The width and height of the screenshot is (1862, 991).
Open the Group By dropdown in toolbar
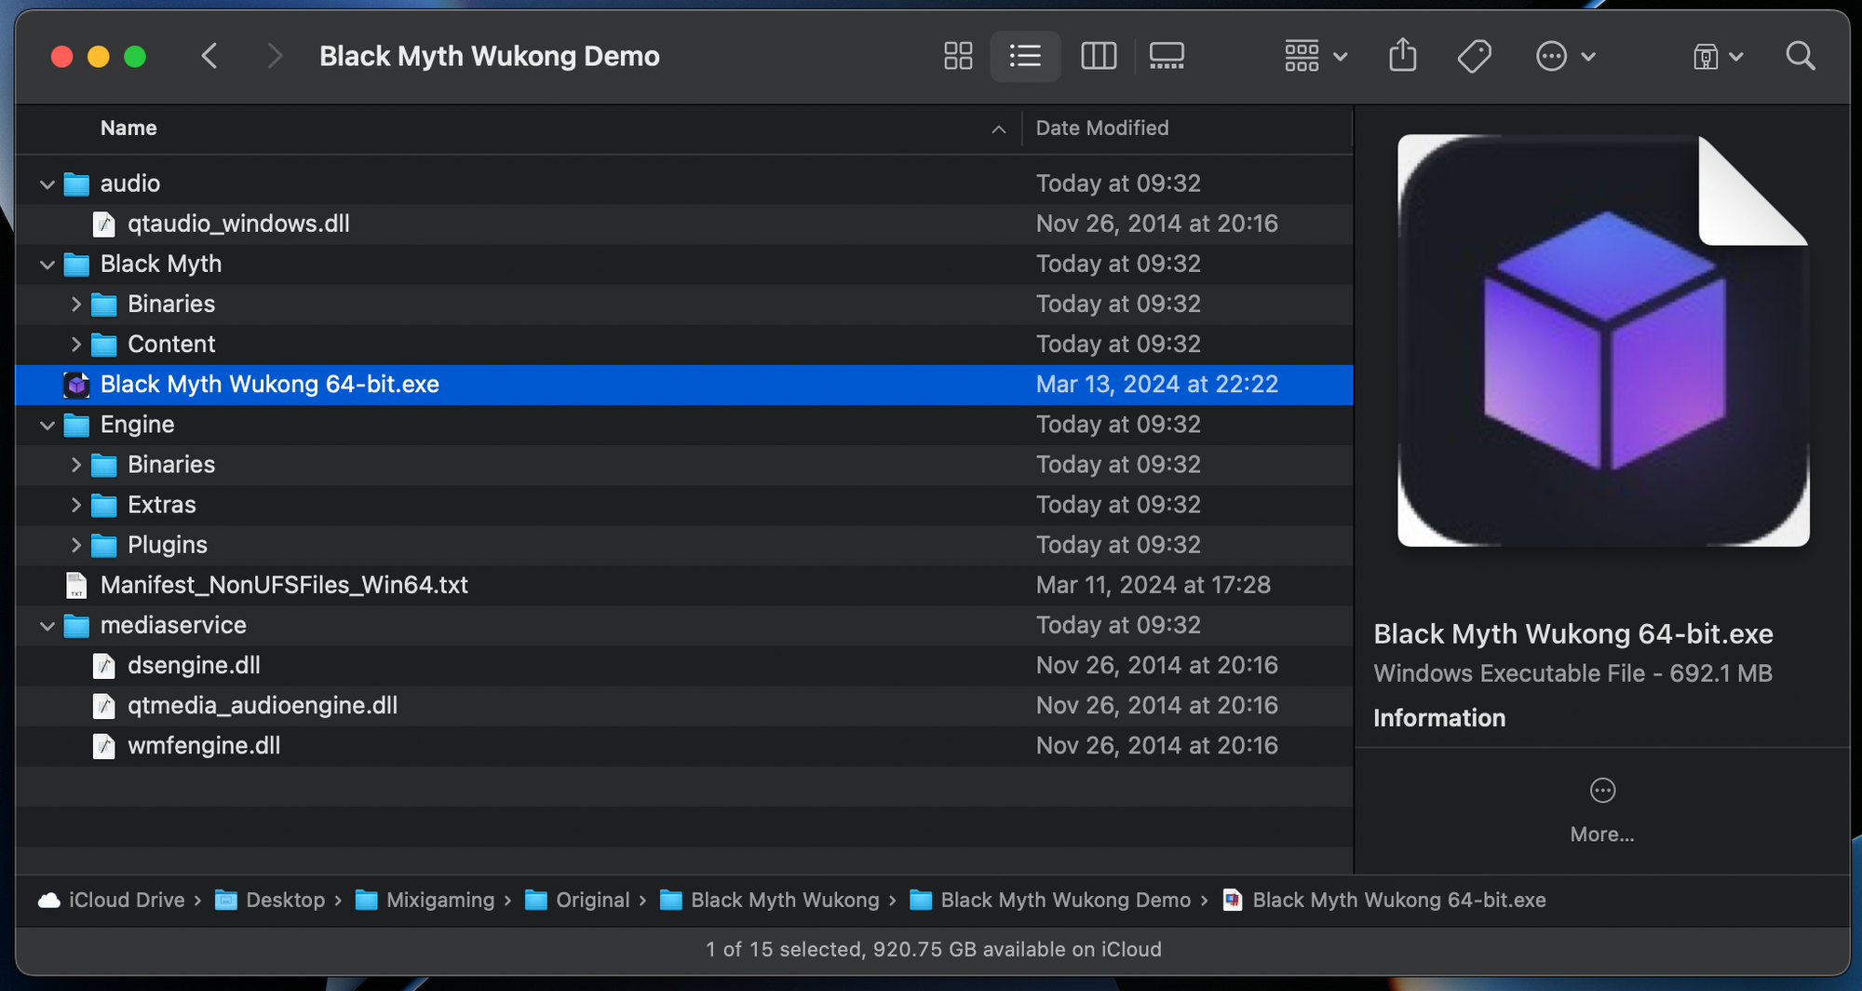(x=1315, y=56)
